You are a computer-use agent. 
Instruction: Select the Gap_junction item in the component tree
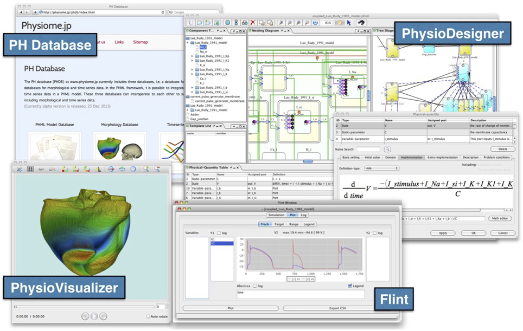[199, 119]
